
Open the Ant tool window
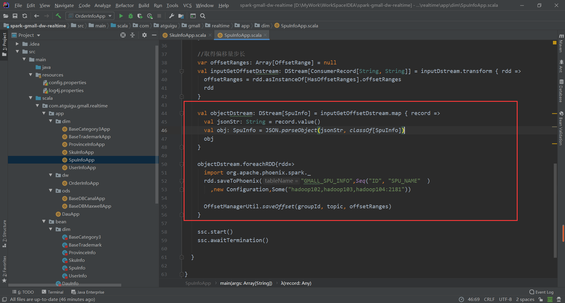click(561, 66)
